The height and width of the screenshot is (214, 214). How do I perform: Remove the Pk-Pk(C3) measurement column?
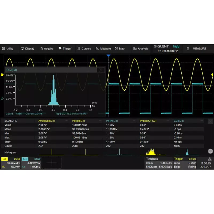[134, 121]
